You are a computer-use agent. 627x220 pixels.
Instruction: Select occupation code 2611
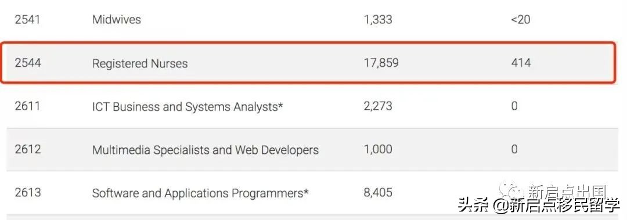click(27, 106)
